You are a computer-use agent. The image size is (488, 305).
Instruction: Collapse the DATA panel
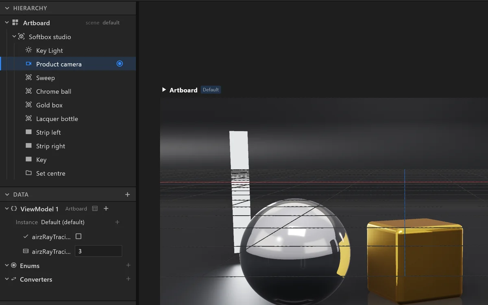coord(7,195)
